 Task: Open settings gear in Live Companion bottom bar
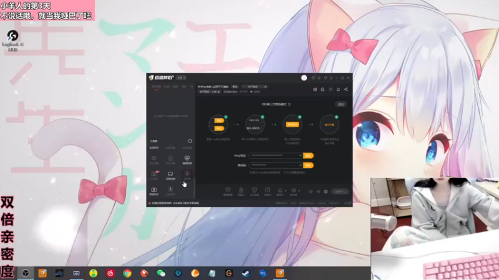tap(326, 192)
